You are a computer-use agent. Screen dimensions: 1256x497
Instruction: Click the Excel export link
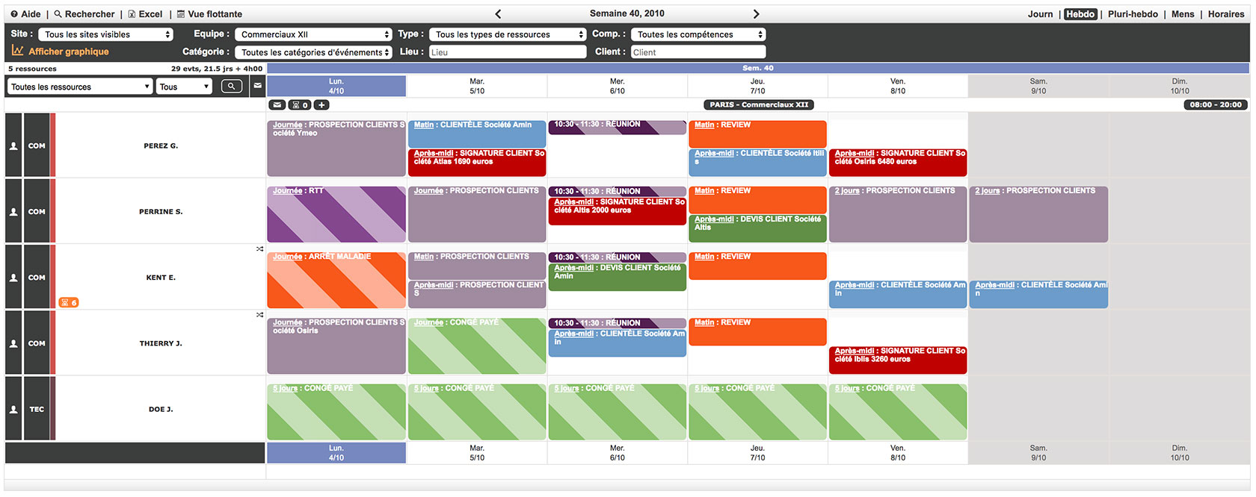pyautogui.click(x=145, y=14)
